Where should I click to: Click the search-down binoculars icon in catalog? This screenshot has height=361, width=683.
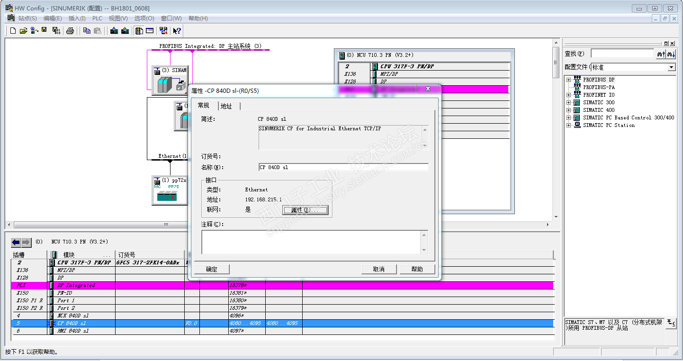pos(671,54)
